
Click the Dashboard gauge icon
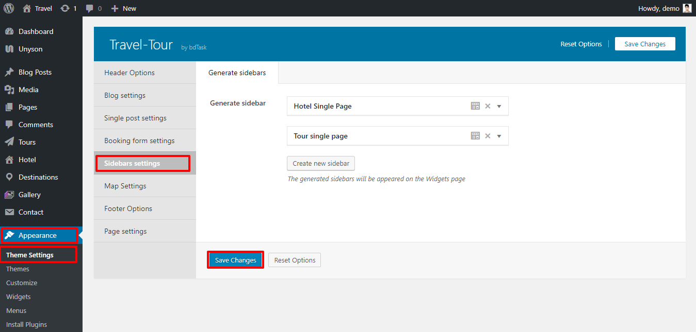coord(9,31)
